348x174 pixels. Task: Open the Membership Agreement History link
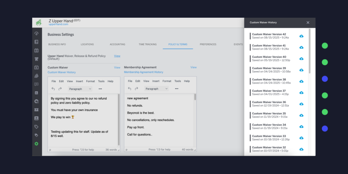tap(144, 72)
